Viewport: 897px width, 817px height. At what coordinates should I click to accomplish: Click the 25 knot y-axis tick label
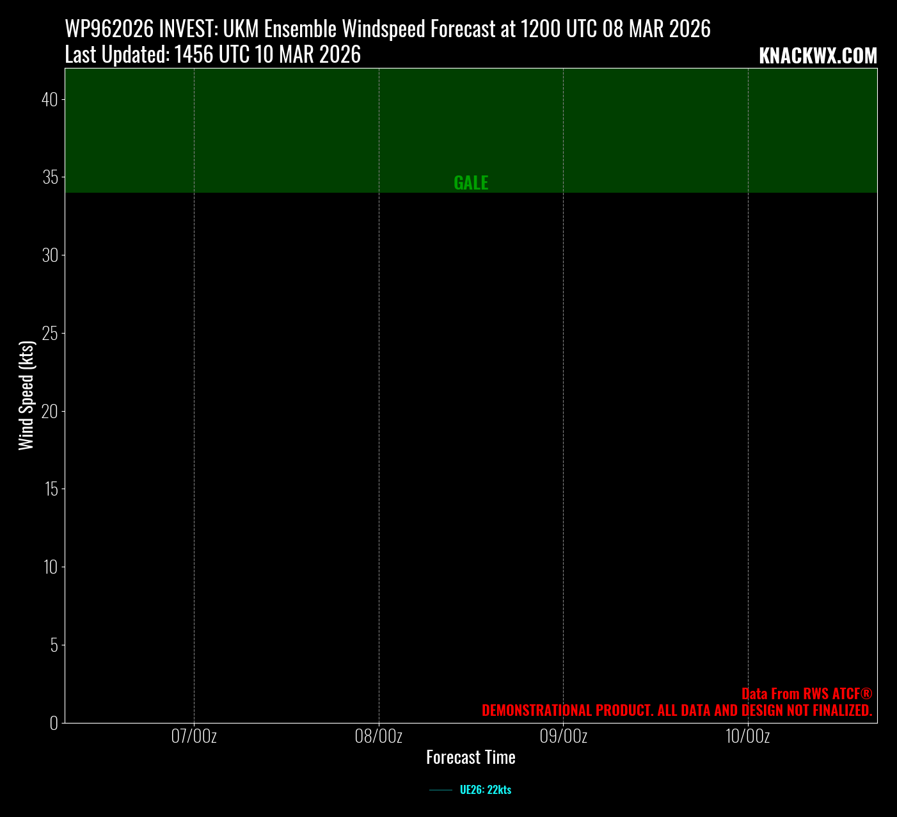click(x=50, y=333)
